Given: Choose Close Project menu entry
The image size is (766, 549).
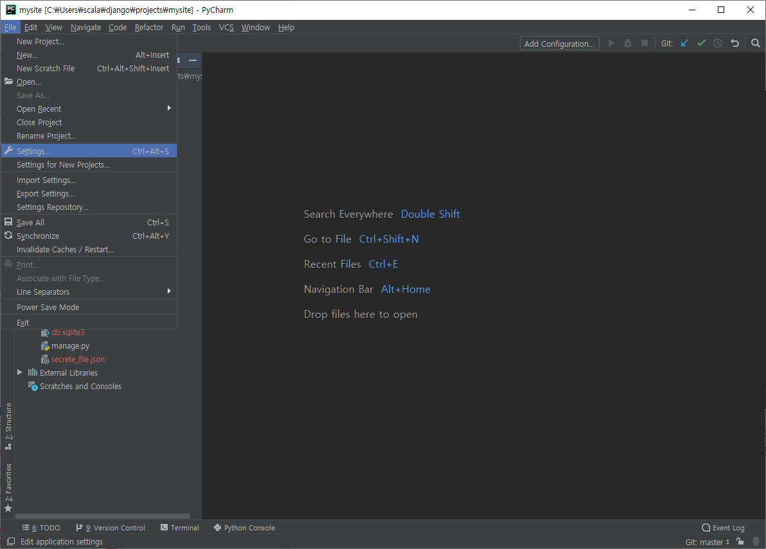Looking at the screenshot, I should pyautogui.click(x=89, y=123).
